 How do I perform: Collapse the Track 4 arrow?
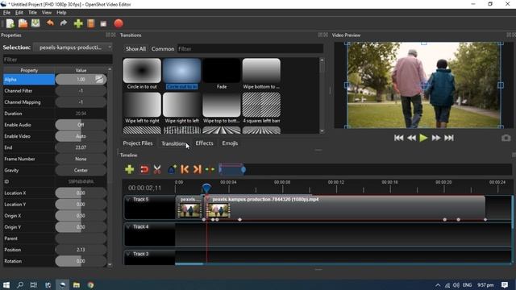pyautogui.click(x=128, y=226)
